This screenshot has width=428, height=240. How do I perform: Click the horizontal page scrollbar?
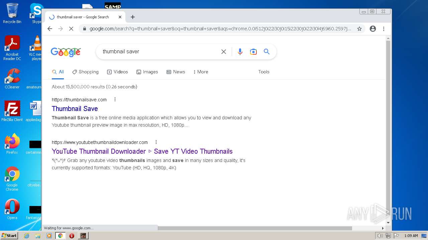pos(255,228)
